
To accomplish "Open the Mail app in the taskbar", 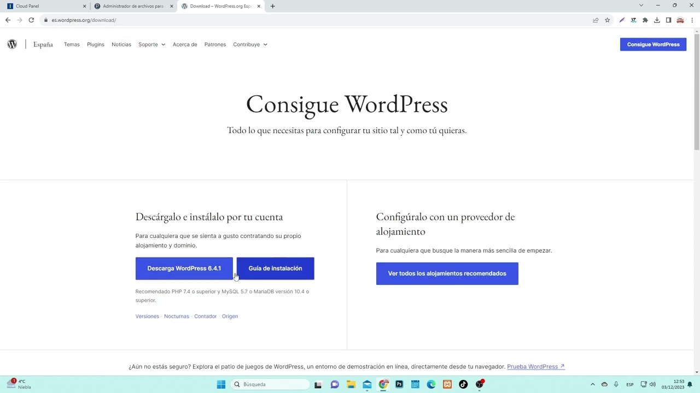I will (x=367, y=384).
